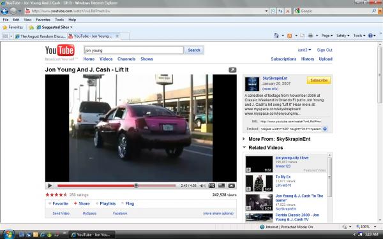Expand More From: SkySkrapinEnt section
The image size is (383, 239).
[244, 139]
